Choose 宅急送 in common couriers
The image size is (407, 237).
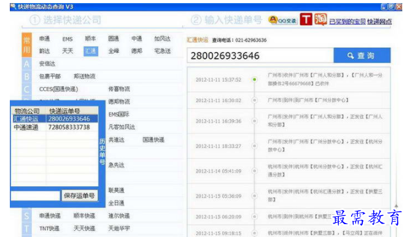point(162,51)
